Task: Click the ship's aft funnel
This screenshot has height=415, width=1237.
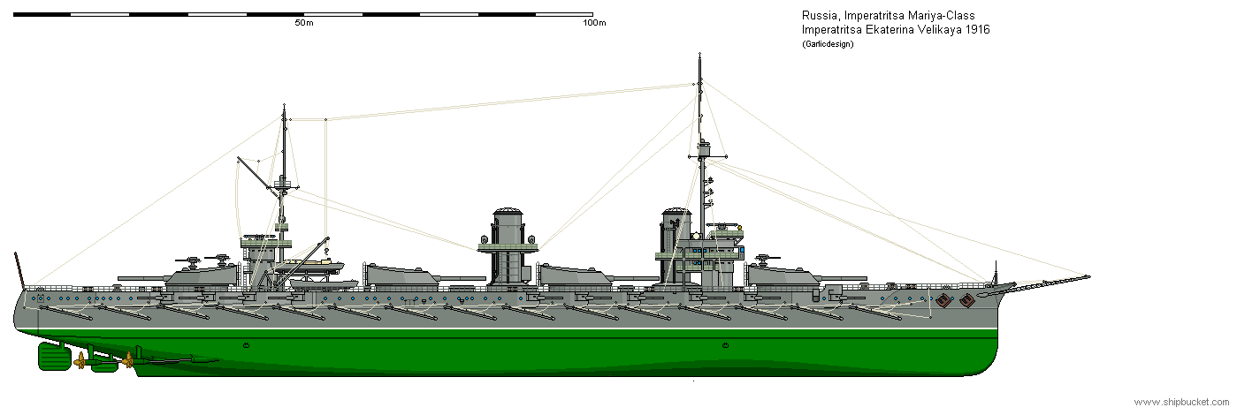Action: click(507, 247)
